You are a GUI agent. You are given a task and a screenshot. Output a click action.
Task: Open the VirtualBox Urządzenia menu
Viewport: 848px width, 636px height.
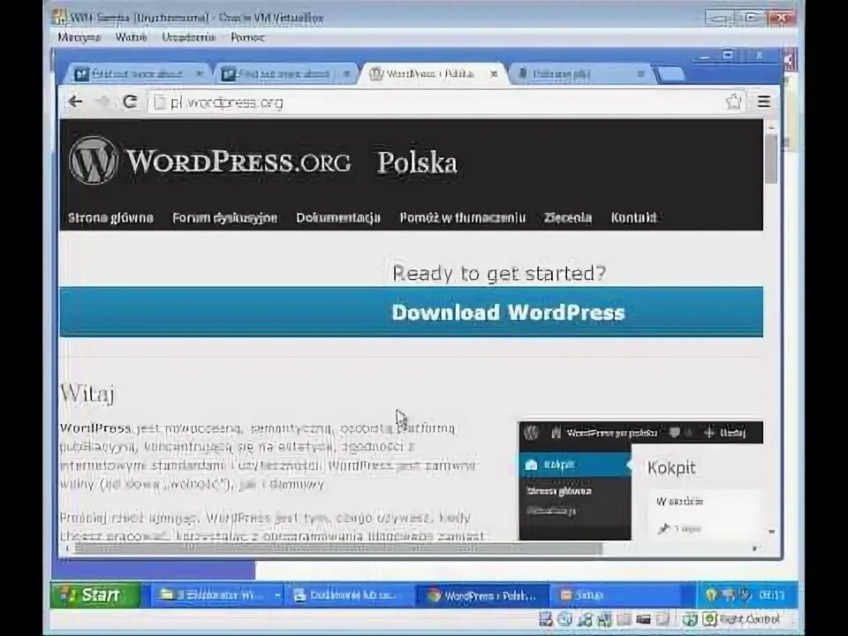click(x=189, y=37)
